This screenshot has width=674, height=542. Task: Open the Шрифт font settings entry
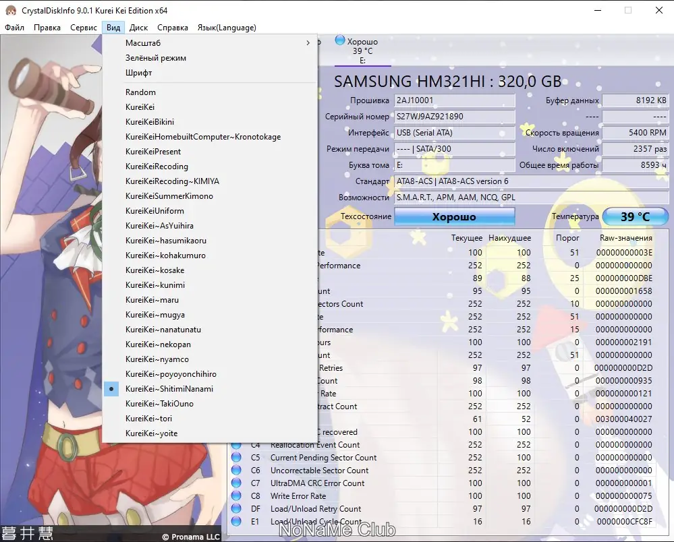tap(210, 73)
